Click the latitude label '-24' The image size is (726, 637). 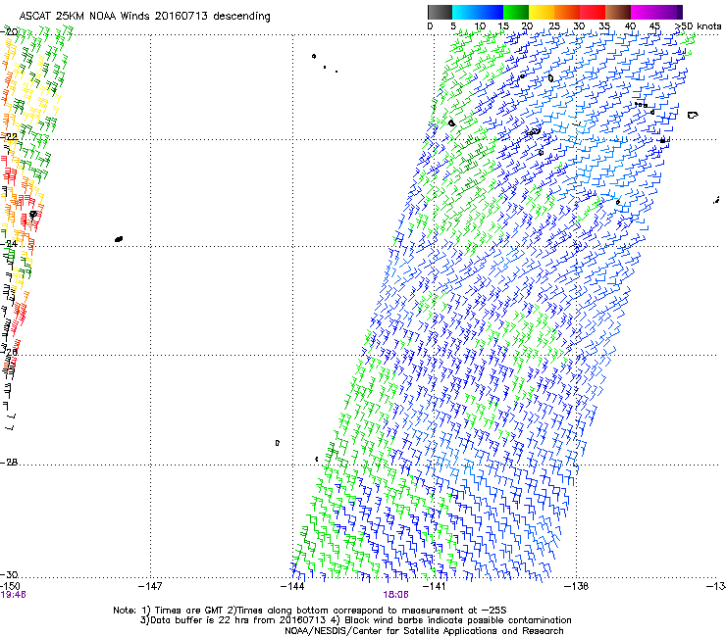[x=9, y=244]
